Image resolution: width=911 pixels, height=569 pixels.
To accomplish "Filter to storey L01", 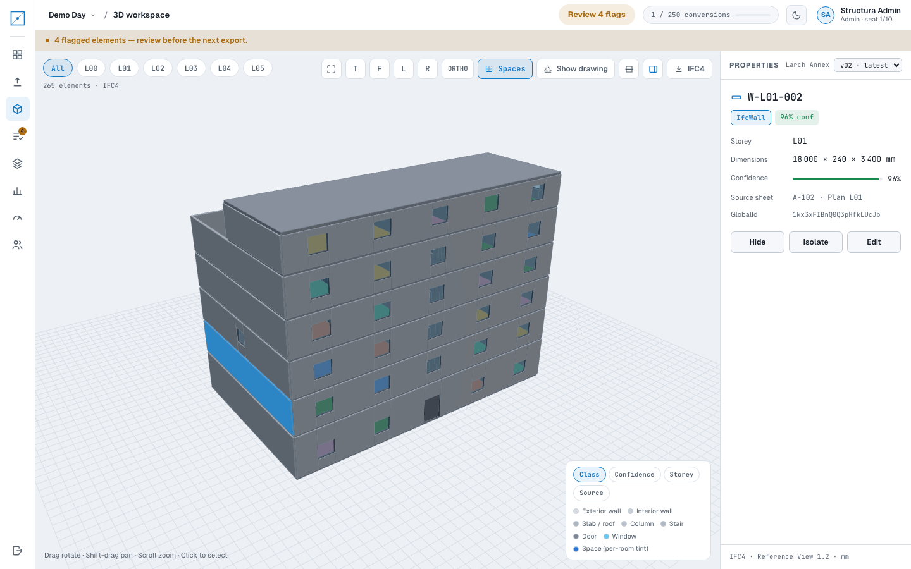I will click(x=125, y=68).
